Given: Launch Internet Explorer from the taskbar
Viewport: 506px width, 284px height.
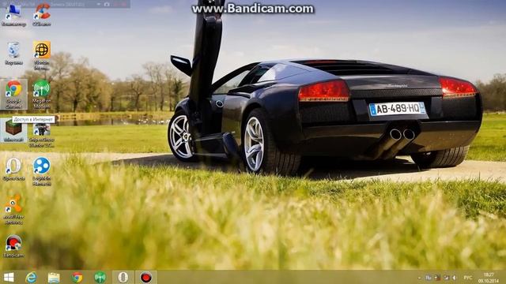Looking at the screenshot, I should [31, 277].
